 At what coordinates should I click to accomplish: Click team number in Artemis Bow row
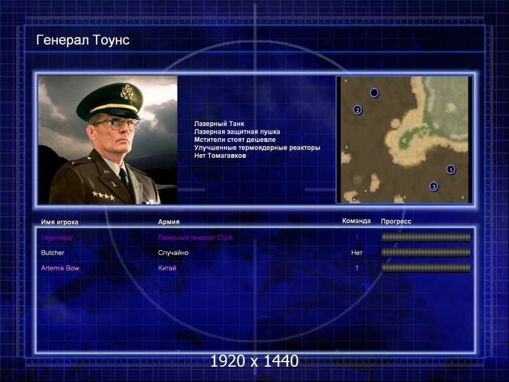[x=357, y=268]
